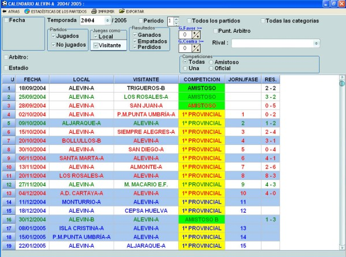Viewport: 346px width, 257px height.
Task: Toggle the Local checkbox
Action: (x=96, y=36)
